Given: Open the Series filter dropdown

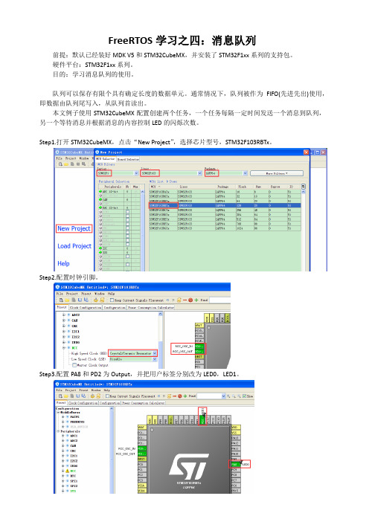Looking at the screenshot, I should (136, 173).
